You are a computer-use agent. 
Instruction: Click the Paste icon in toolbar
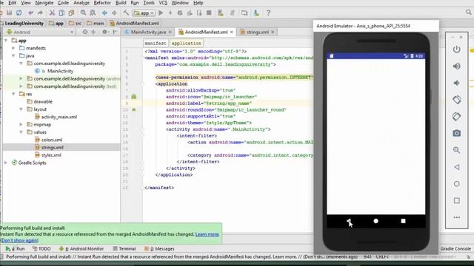tap(71, 13)
